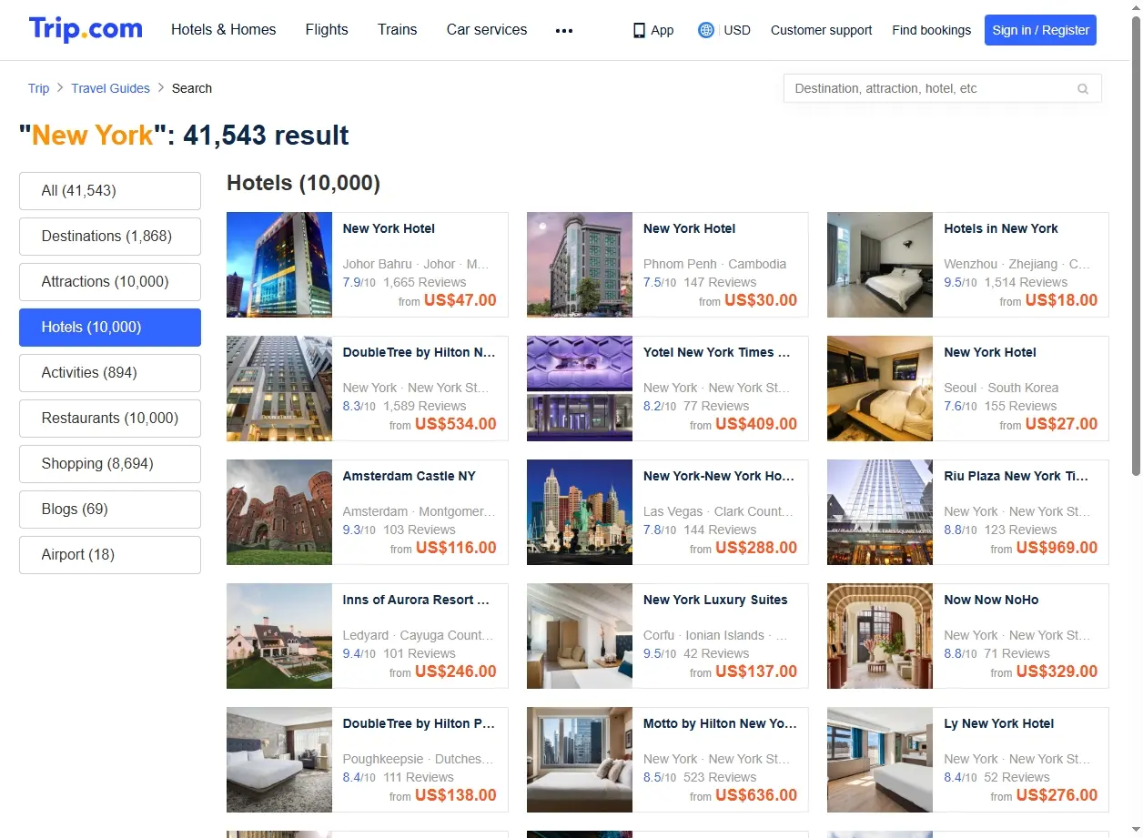1143x838 pixels.
Task: Click 523 Reviews text
Action: (x=720, y=777)
